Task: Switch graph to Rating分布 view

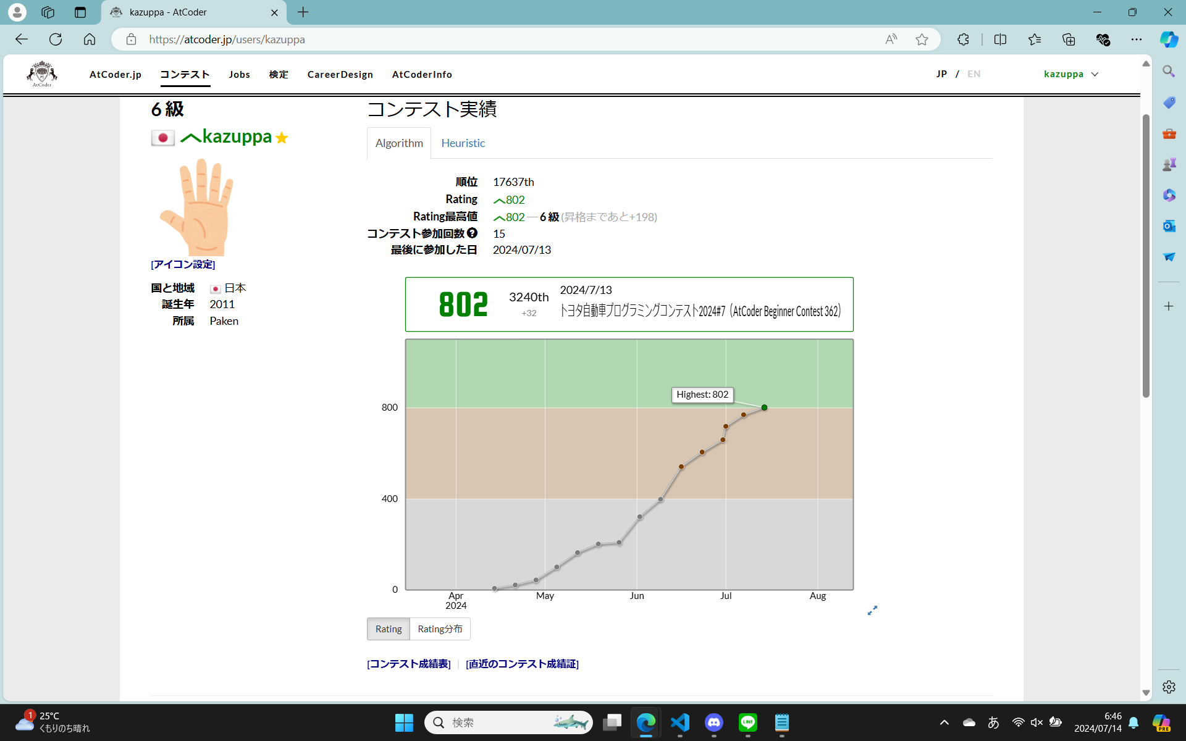Action: click(x=440, y=629)
